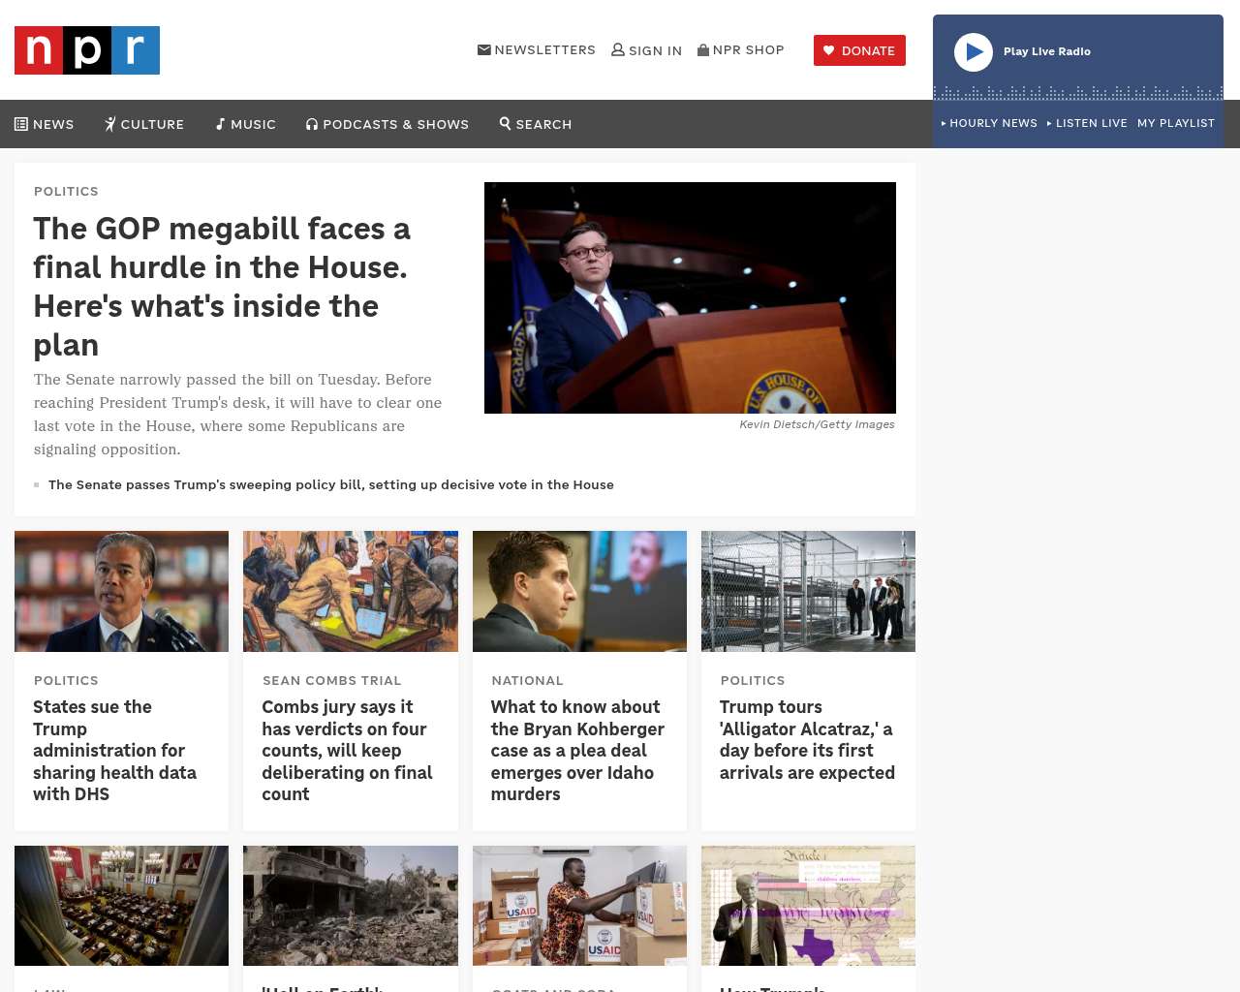The width and height of the screenshot is (1240, 992).
Task: Click the Politics tag above megabill story
Action: pos(66,191)
